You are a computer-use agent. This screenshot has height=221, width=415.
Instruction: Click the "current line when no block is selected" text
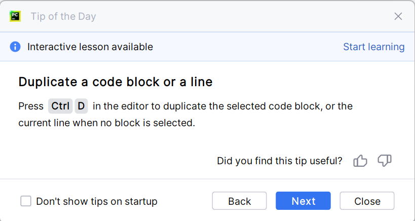pos(106,123)
